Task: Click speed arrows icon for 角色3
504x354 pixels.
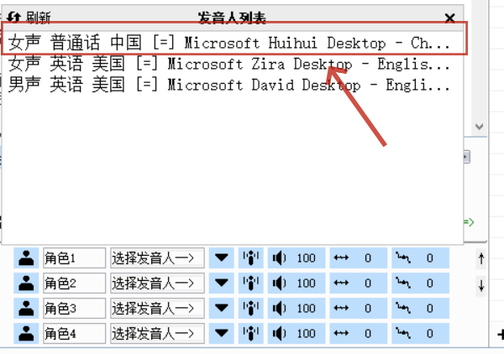Action: pos(341,308)
